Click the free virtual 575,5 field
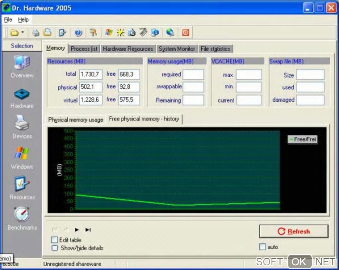Viewport: 339px width, 270px height. (x=129, y=100)
